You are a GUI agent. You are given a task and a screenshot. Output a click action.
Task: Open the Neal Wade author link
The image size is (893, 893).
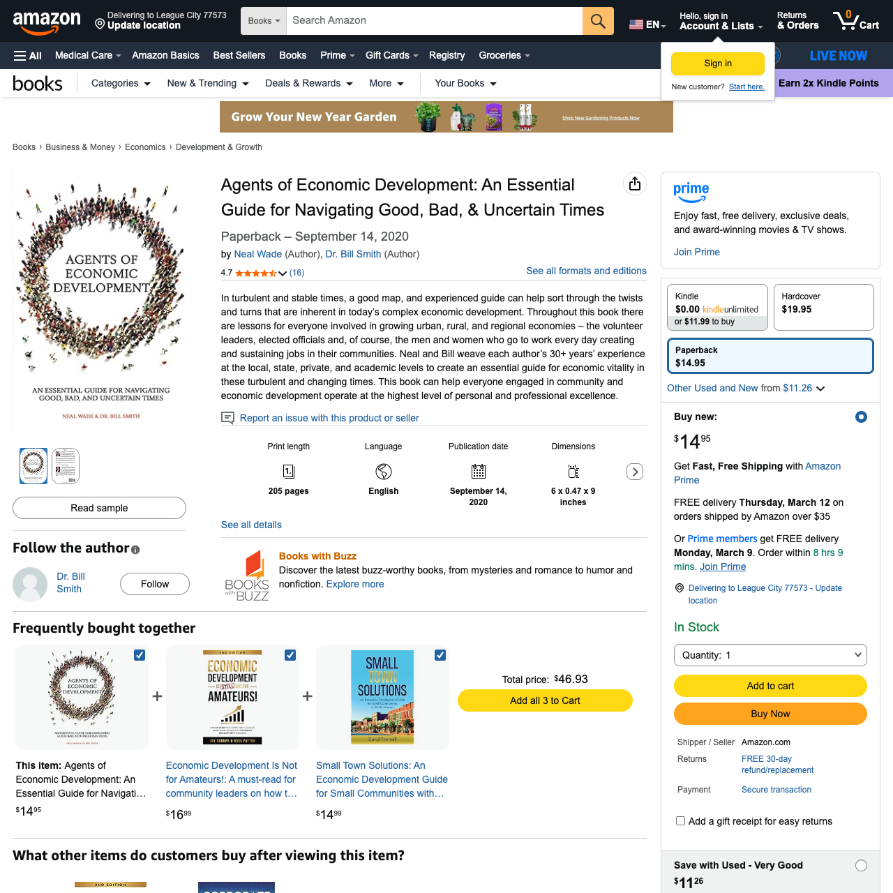pos(258,255)
